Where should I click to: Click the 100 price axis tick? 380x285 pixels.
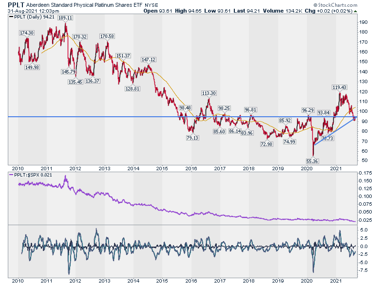pyautogui.click(x=363, y=111)
